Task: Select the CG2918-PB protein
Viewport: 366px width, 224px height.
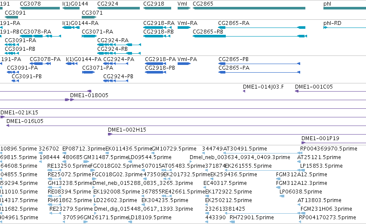Action: pos(155,72)
